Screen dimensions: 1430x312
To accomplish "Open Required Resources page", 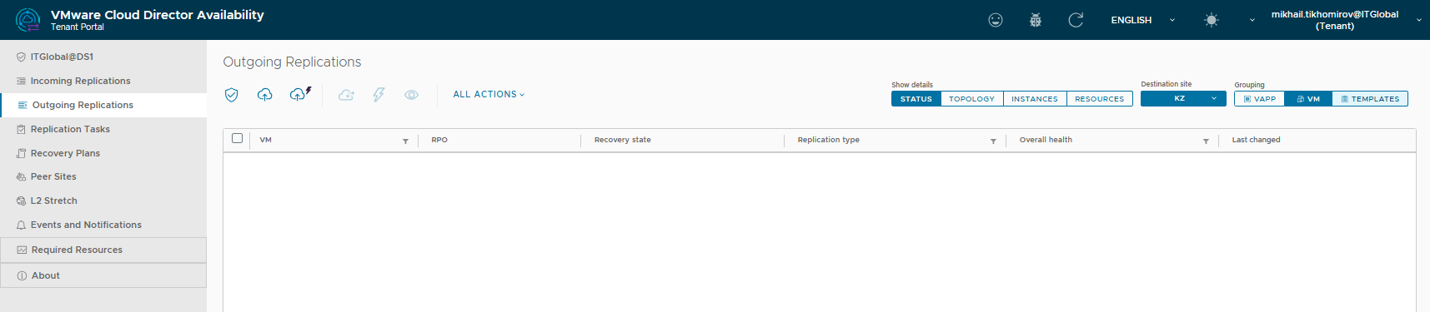I will point(103,250).
